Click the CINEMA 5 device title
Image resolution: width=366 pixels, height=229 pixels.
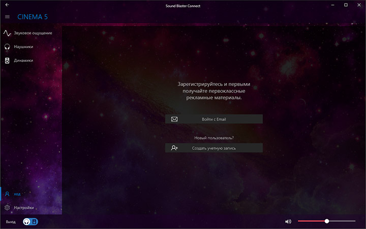coord(33,17)
